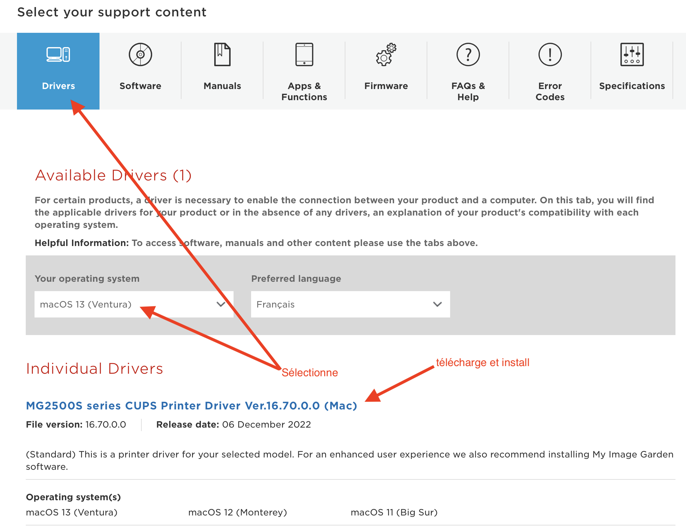Click the Apps & Functions tablet icon

click(304, 54)
